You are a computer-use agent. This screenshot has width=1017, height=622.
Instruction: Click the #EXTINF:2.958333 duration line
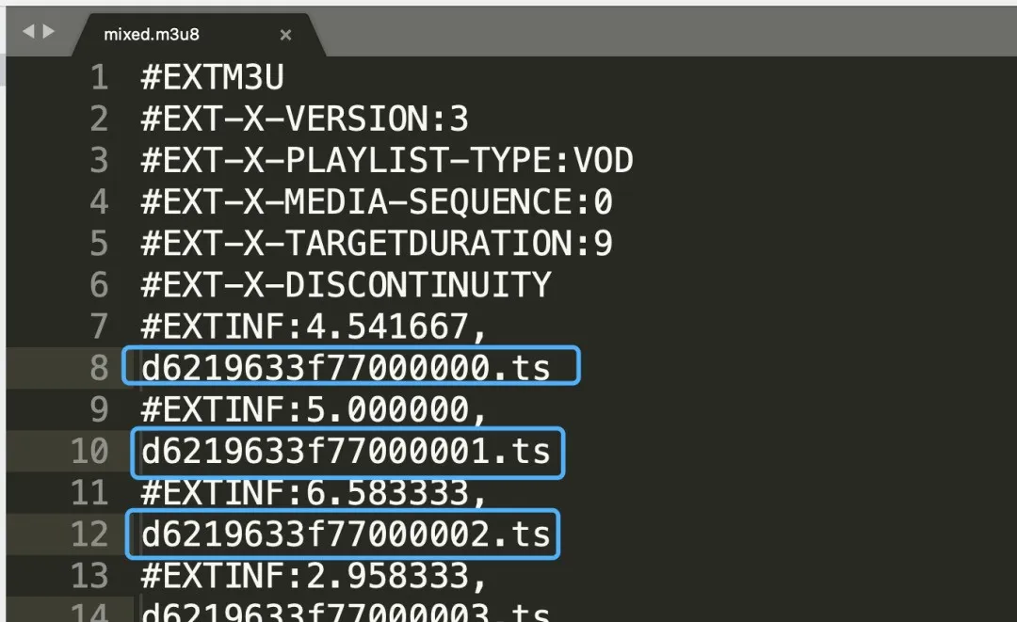pyautogui.click(x=315, y=575)
